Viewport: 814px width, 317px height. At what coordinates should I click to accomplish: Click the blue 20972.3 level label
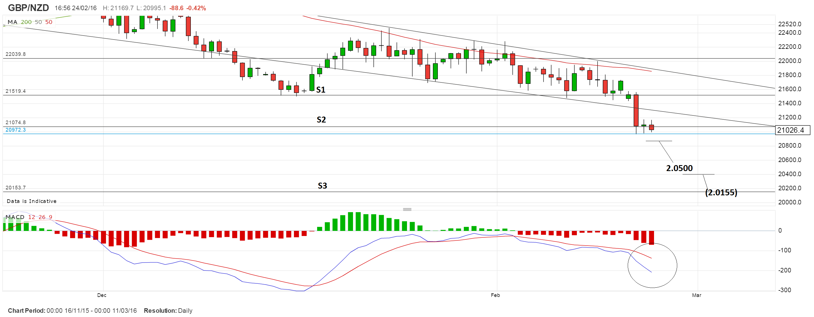click(16, 130)
